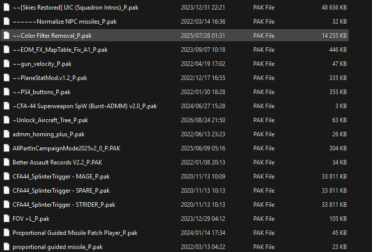This screenshot has height=252, width=372.
Task: Select file name admm_homing_plus_P.pak
Action: coord(49,134)
